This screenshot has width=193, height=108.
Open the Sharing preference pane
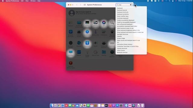(104, 52)
